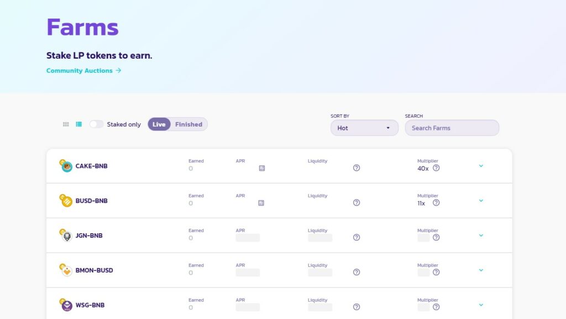566x319 pixels.
Task: Switch to card grid view icon
Action: click(66, 124)
